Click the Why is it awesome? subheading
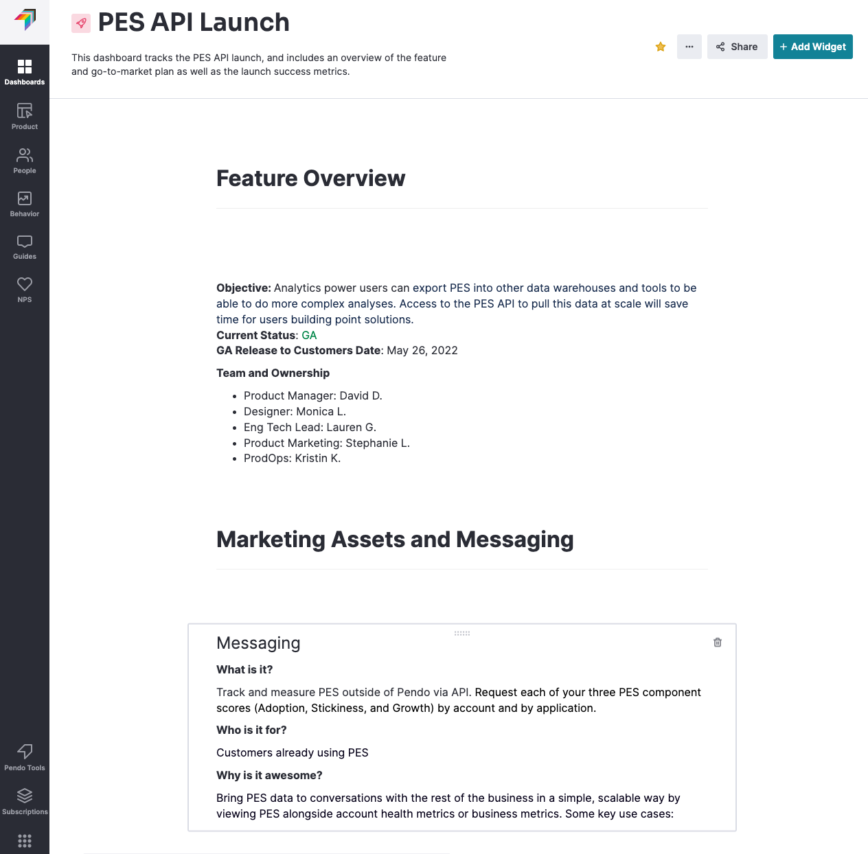Screen dimensions: 868x854 point(269,775)
